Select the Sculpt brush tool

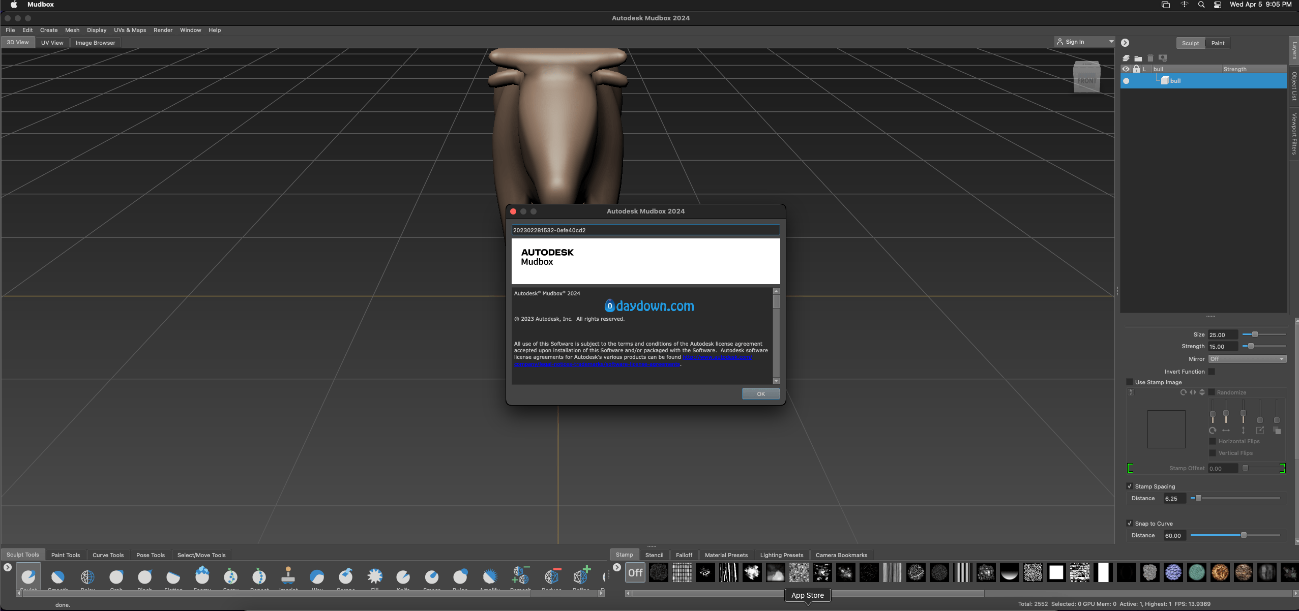28,576
